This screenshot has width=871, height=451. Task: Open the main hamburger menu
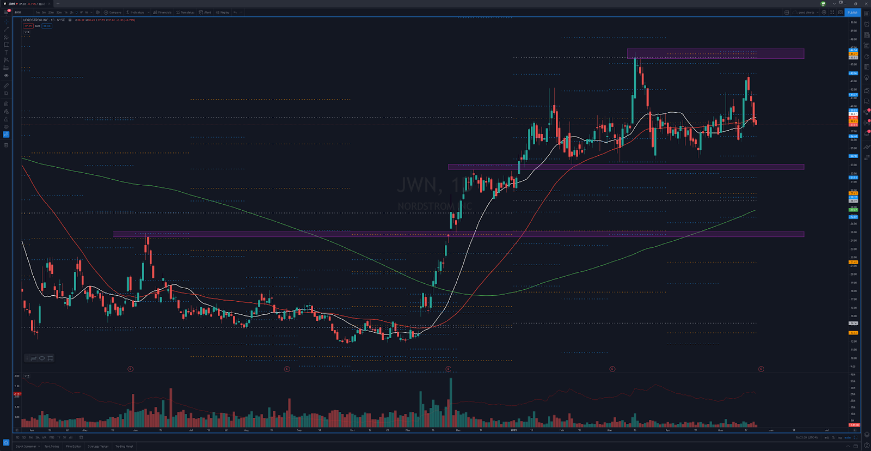click(6, 13)
